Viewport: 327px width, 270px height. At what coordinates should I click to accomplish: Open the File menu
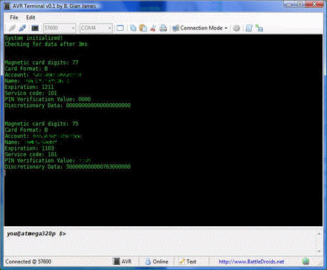click(x=14, y=18)
